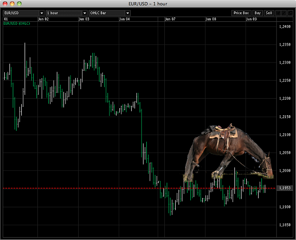Open the EUR/USD symbol dropdown

click(x=24, y=13)
